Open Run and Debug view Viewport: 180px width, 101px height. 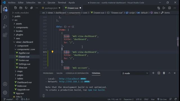click(x=5, y=26)
